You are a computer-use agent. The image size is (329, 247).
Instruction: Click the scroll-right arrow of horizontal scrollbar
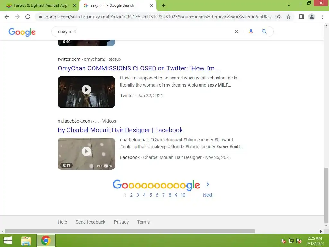click(x=321, y=231)
